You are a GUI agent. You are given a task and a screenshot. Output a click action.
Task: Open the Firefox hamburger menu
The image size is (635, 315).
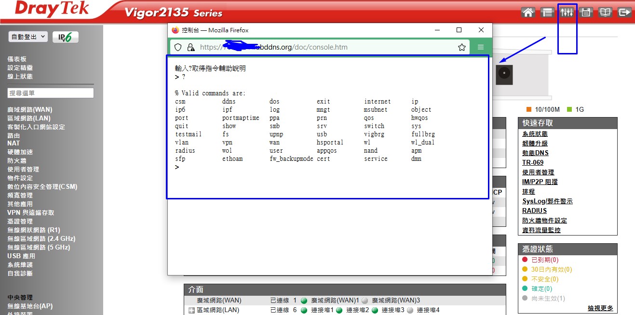[481, 47]
